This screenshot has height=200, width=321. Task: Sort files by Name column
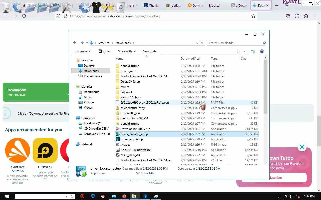[146, 59]
